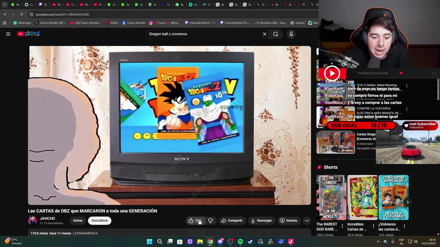Switch to the 'Ki' browser tab

[x=152, y=5]
